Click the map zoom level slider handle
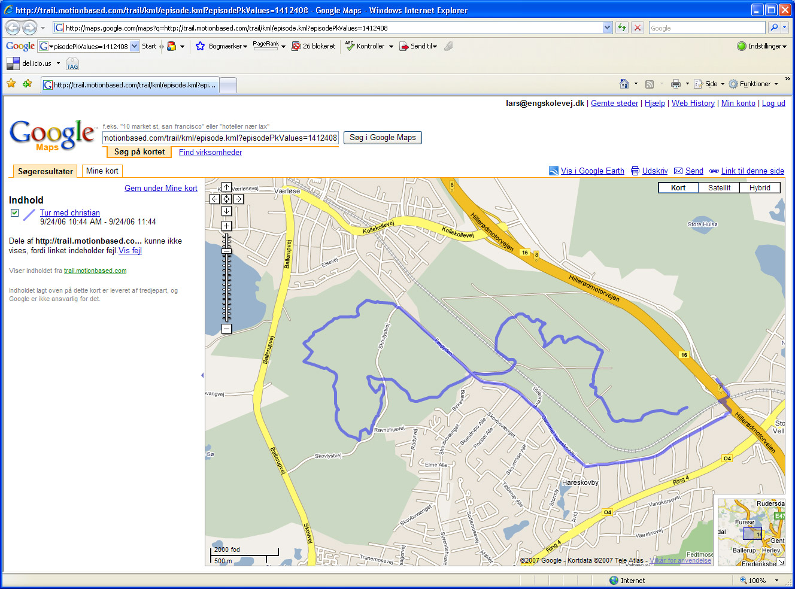 (226, 251)
